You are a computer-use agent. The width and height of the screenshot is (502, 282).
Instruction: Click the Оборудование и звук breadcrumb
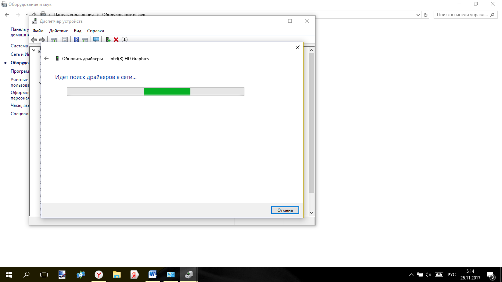[123, 15]
